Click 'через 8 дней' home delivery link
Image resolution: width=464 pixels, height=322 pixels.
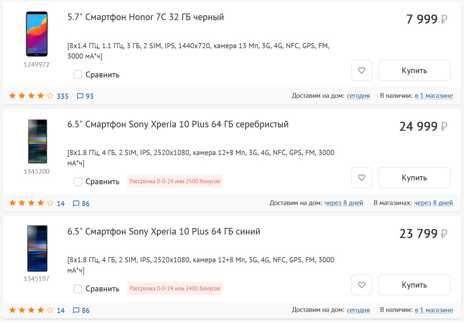click(344, 203)
